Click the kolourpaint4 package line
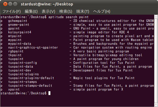This screenshot has height=107, width=158. 77,32
